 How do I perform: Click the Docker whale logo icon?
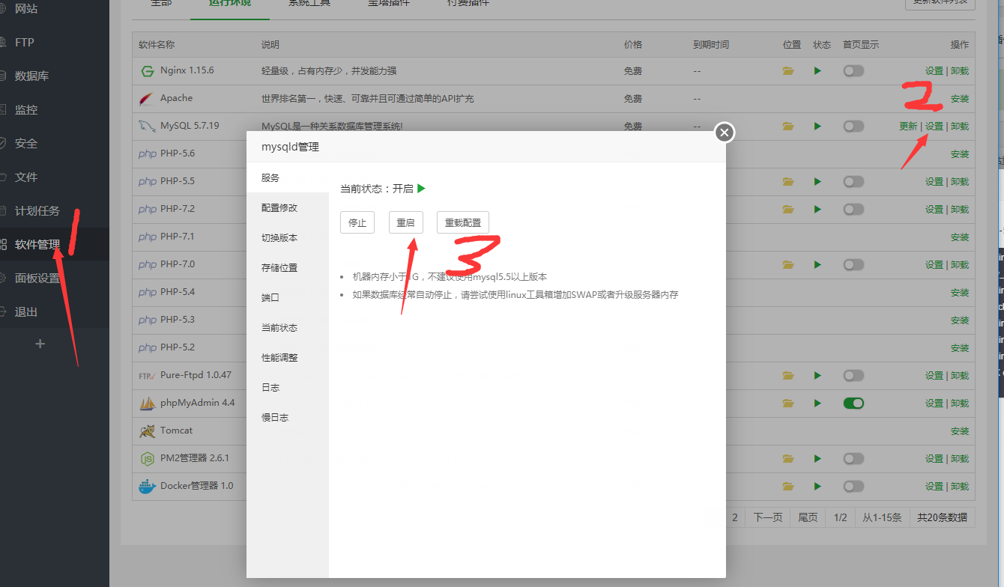tap(147, 487)
